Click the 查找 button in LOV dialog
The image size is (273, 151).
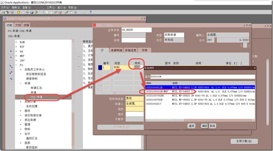tap(192, 126)
